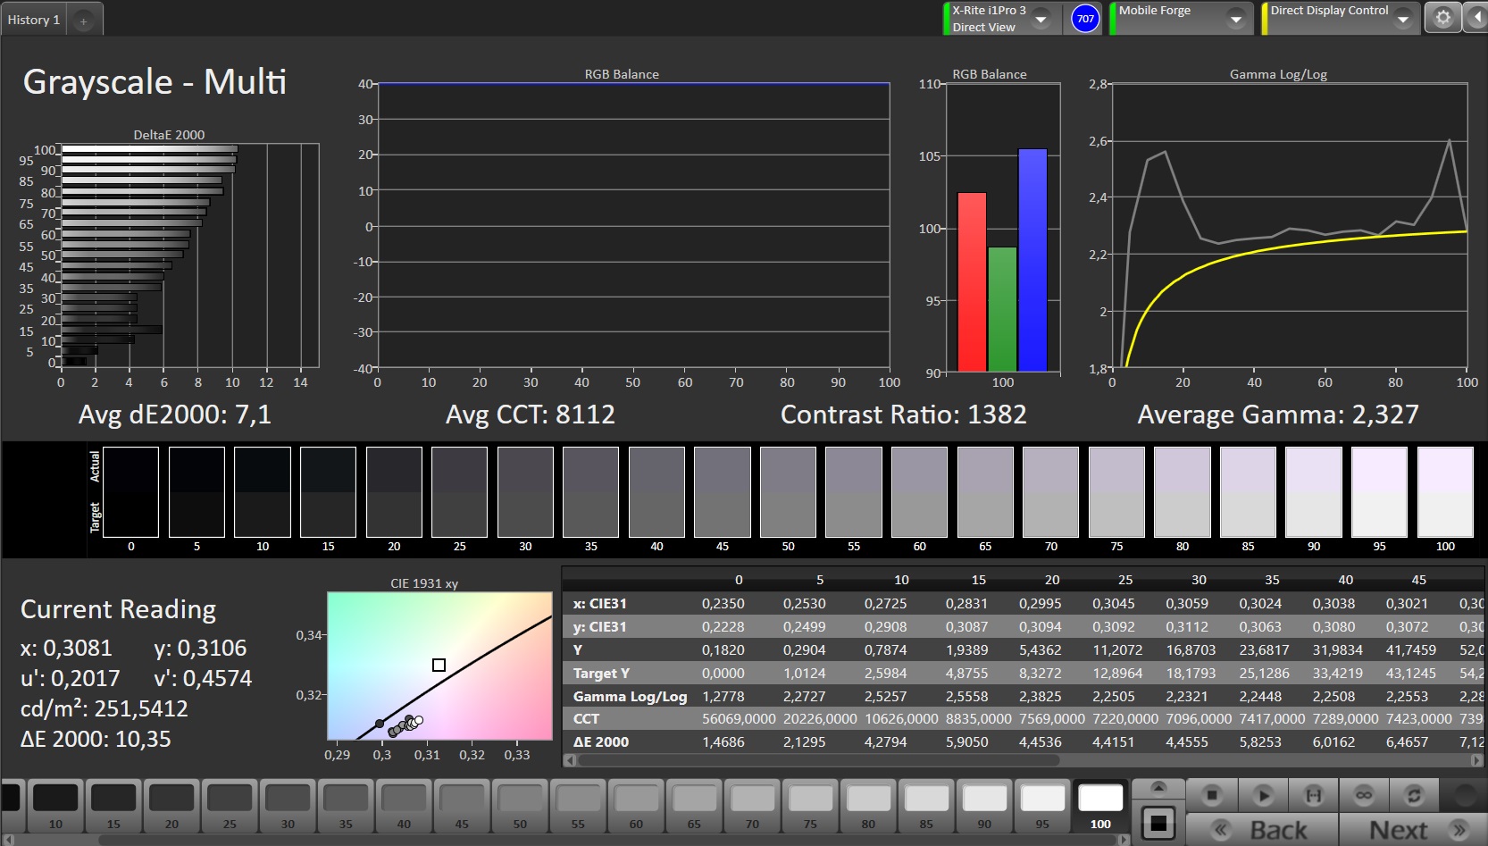Go to the previous step with Back
This screenshot has width=1488, height=846.
[x=1262, y=830]
